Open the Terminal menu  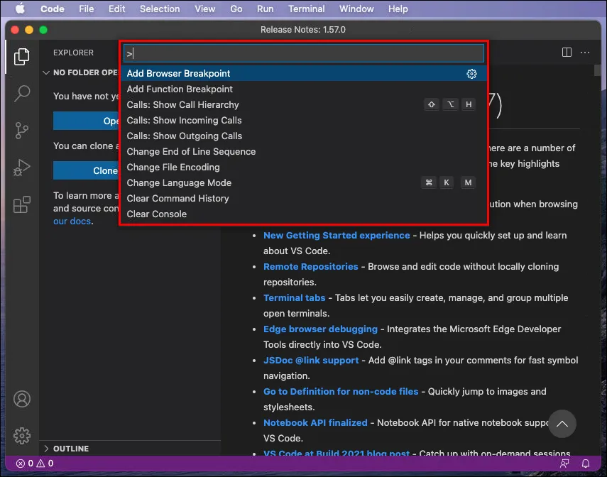(x=306, y=9)
